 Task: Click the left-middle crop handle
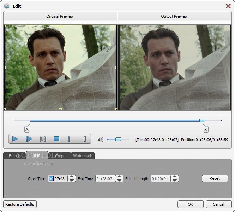coord(5,67)
